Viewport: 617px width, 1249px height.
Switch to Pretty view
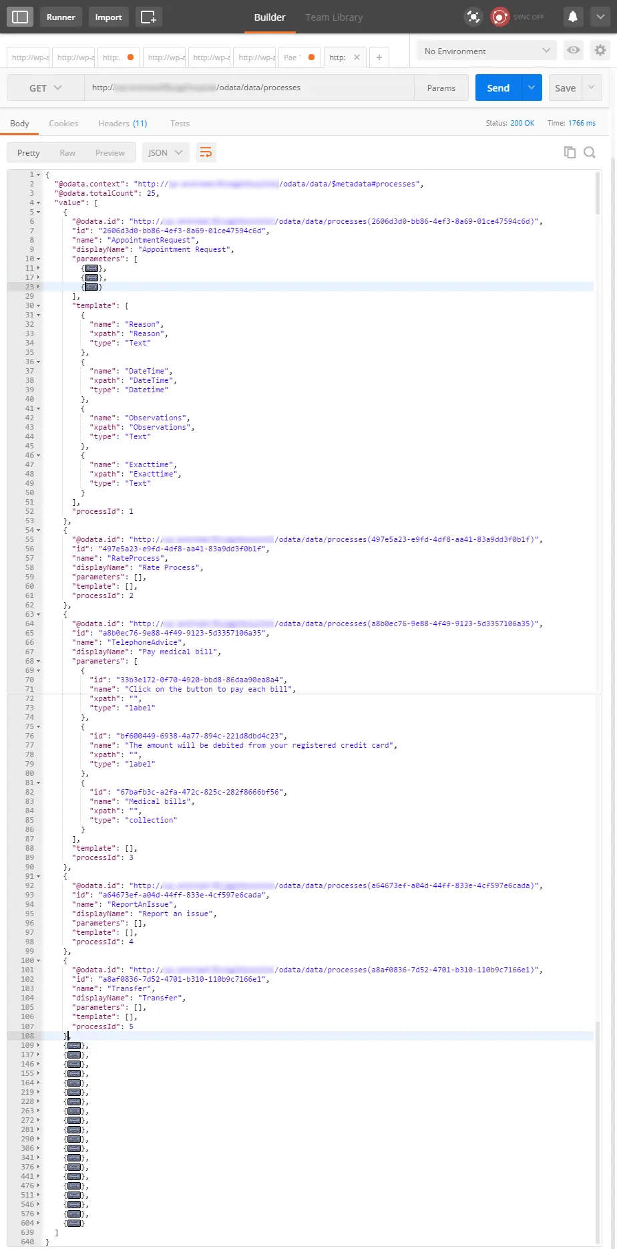(x=29, y=152)
